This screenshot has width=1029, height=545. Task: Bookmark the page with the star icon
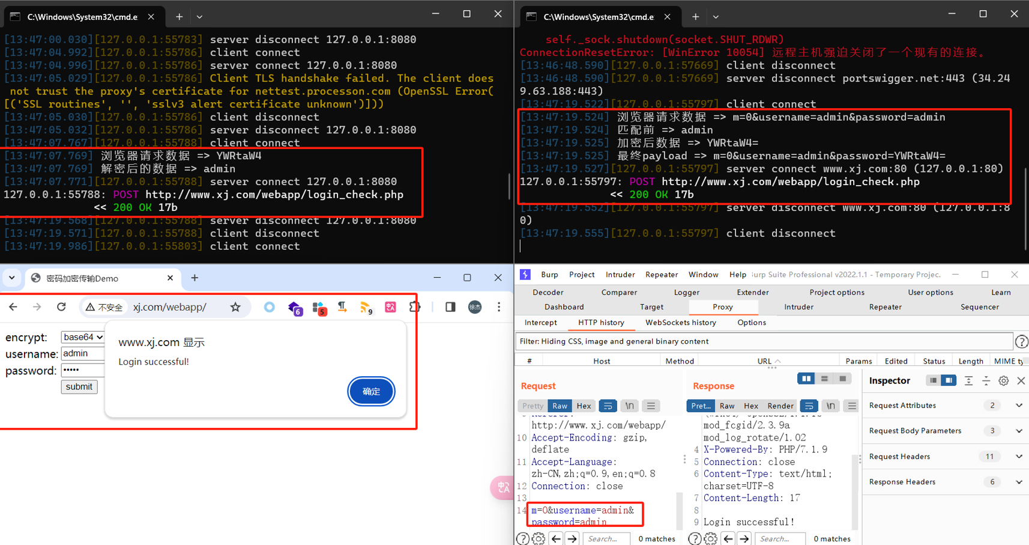point(235,307)
